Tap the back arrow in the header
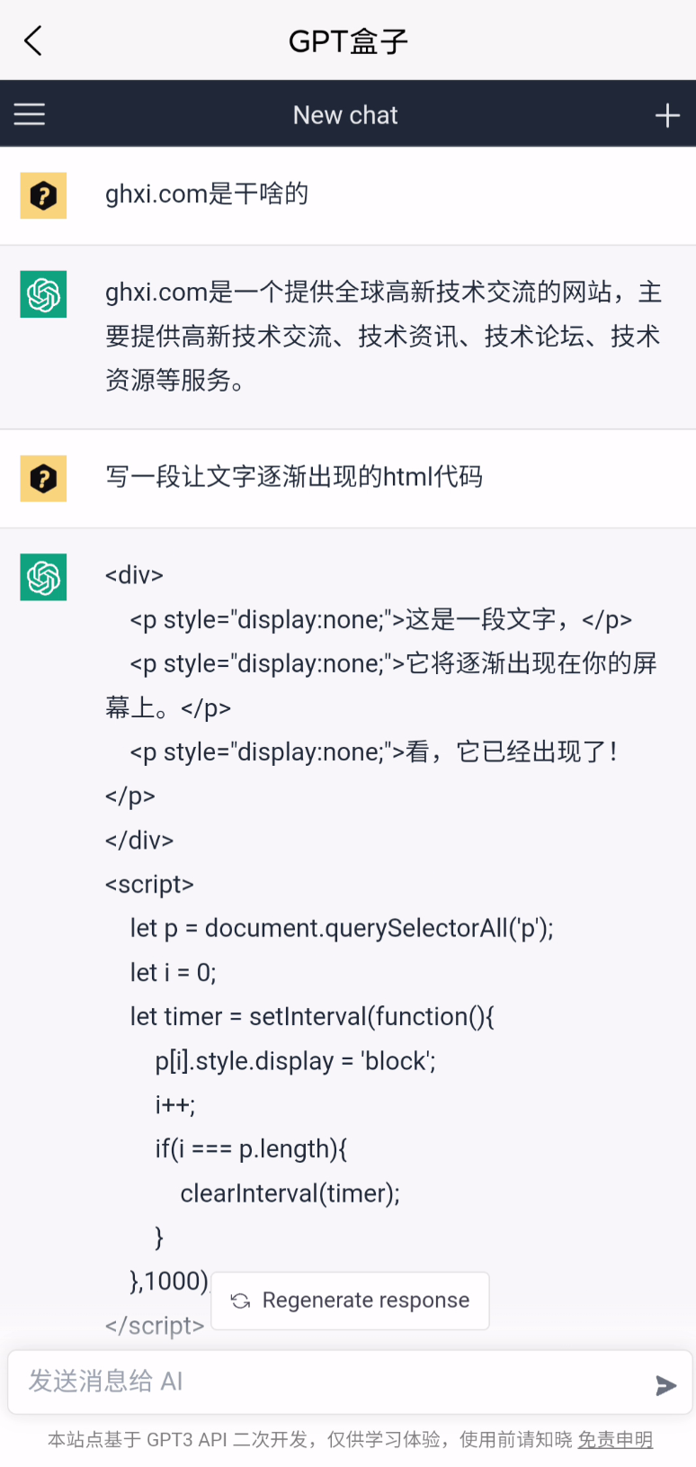This screenshot has width=696, height=1467. coord(33,40)
